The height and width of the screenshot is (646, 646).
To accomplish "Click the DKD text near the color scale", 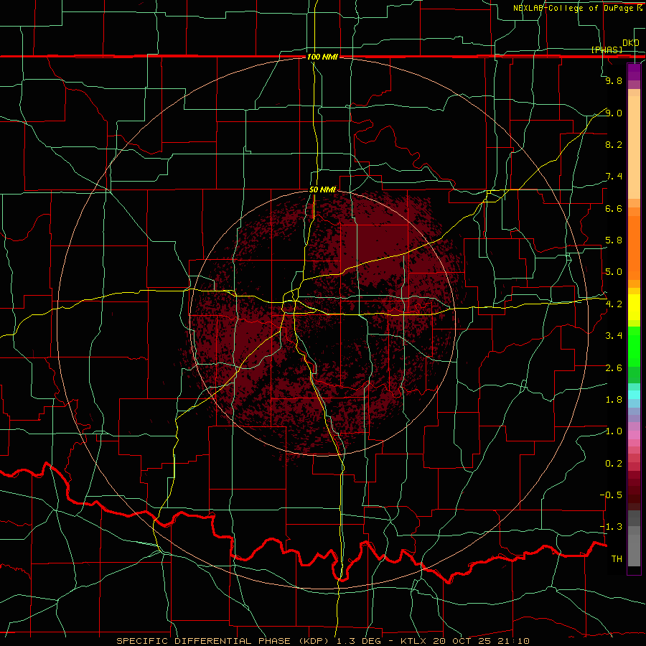I will pos(631,42).
